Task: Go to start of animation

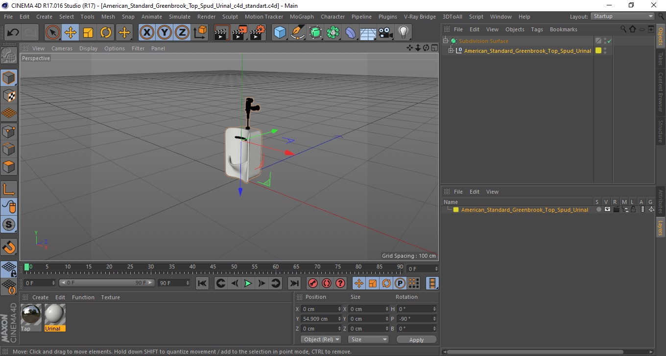Action: 202,283
